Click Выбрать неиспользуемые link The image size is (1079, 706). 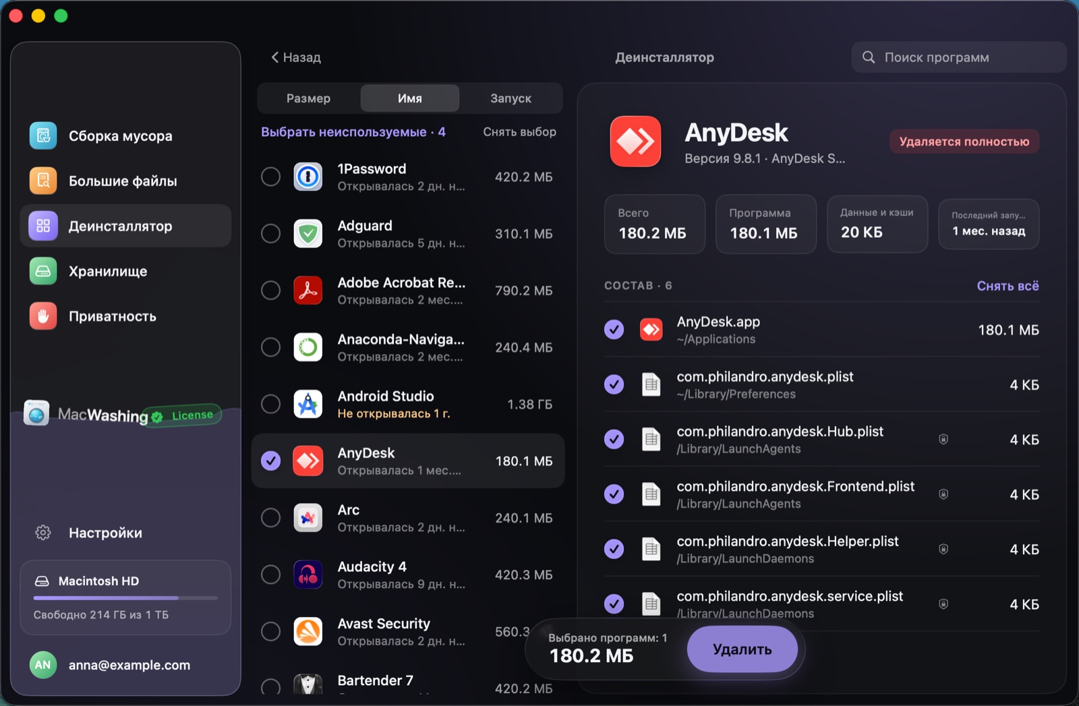(353, 132)
